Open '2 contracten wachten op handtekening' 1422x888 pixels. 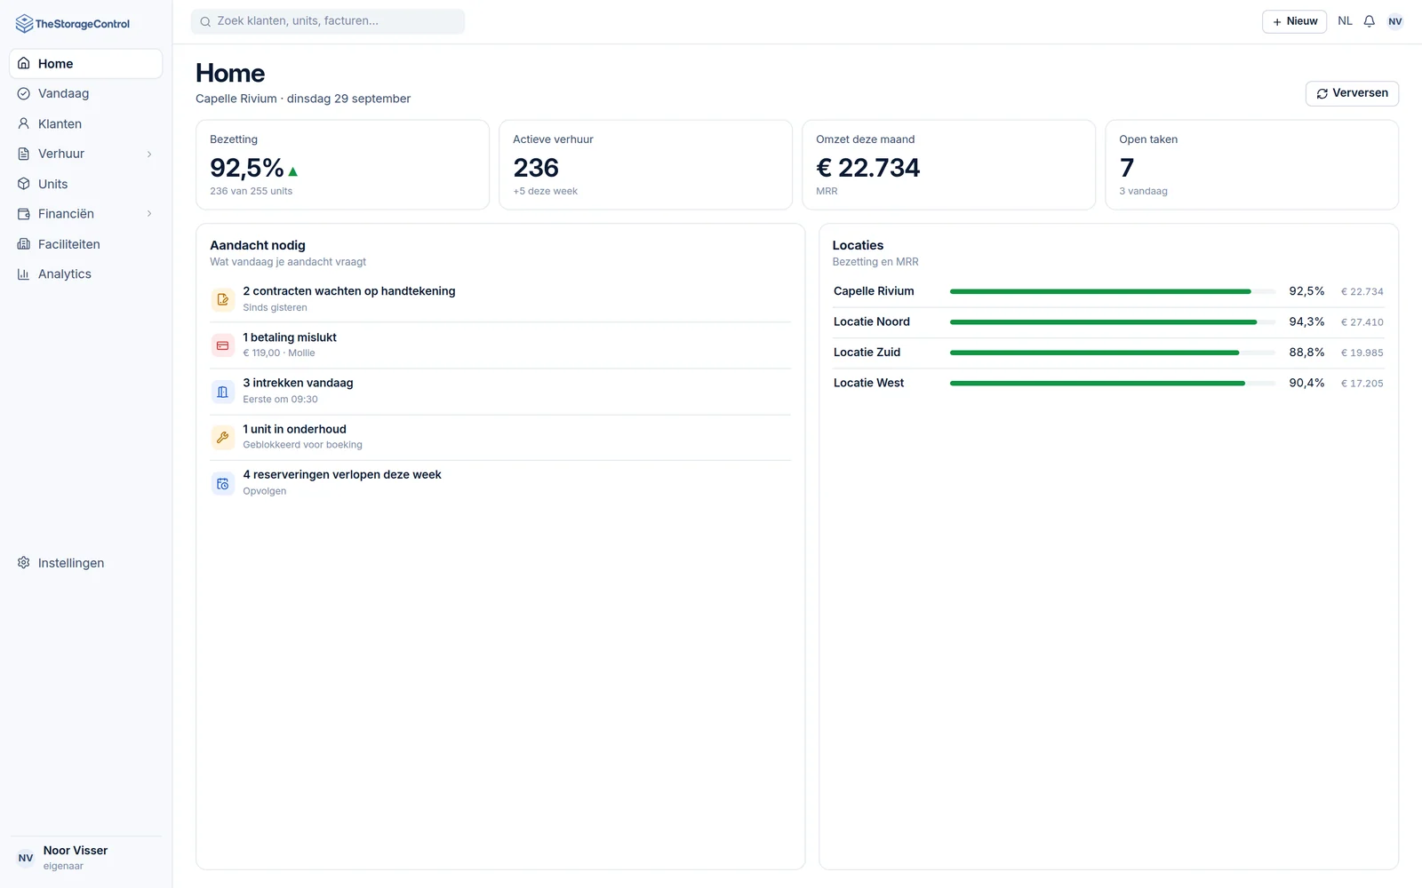[x=500, y=299]
